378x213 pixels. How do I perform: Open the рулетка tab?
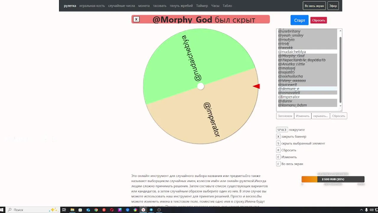point(70,6)
